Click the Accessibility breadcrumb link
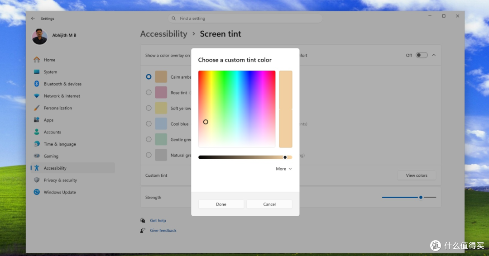This screenshot has height=256, width=489. [164, 33]
